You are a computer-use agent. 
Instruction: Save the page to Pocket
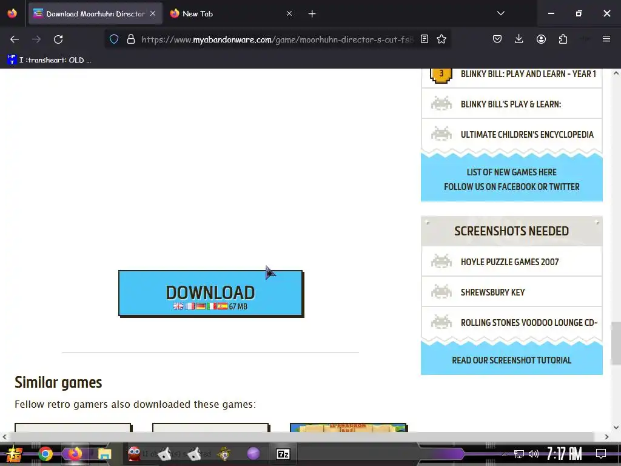[497, 39]
